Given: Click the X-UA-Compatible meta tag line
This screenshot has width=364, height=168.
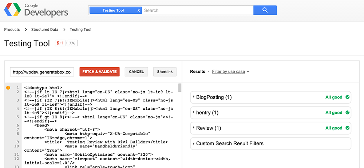Looking at the screenshot, I should click(87, 136).
